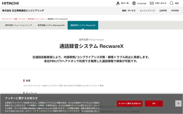Accept cookies with OK button
The image size is (183, 114).
[x=154, y=103]
